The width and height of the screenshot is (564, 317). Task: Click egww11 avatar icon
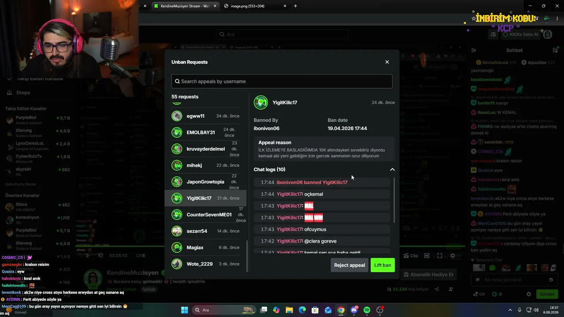coord(177,116)
